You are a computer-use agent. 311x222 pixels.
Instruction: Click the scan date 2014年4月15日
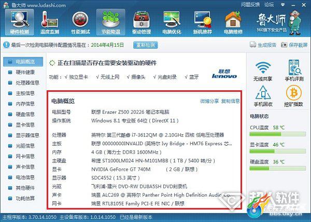pos(107,45)
